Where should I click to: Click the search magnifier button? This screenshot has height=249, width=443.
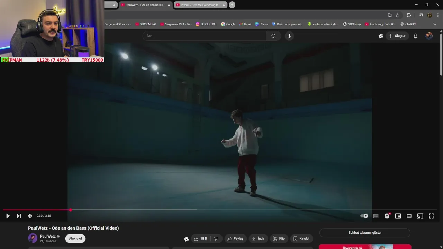(x=274, y=36)
